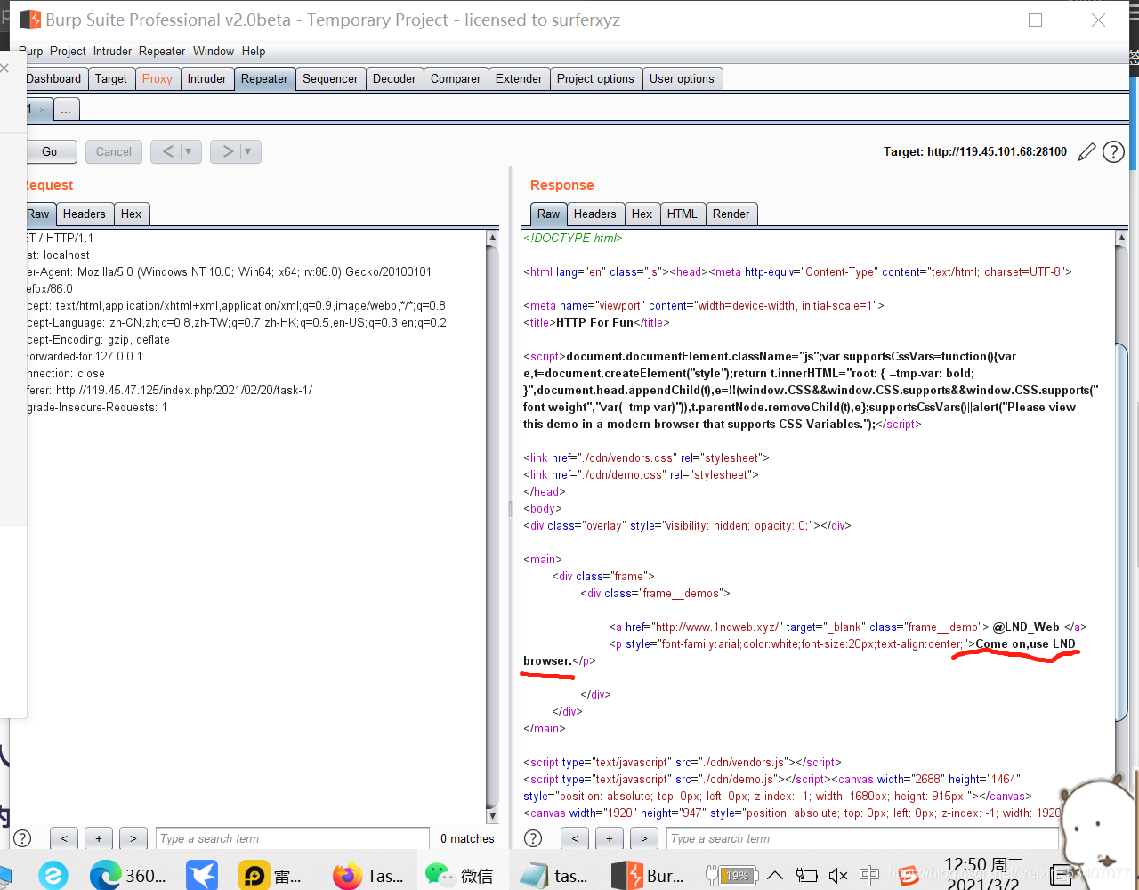Screen dimensions: 1139x890
Task: Switch request view to Headers tab
Action: (85, 214)
